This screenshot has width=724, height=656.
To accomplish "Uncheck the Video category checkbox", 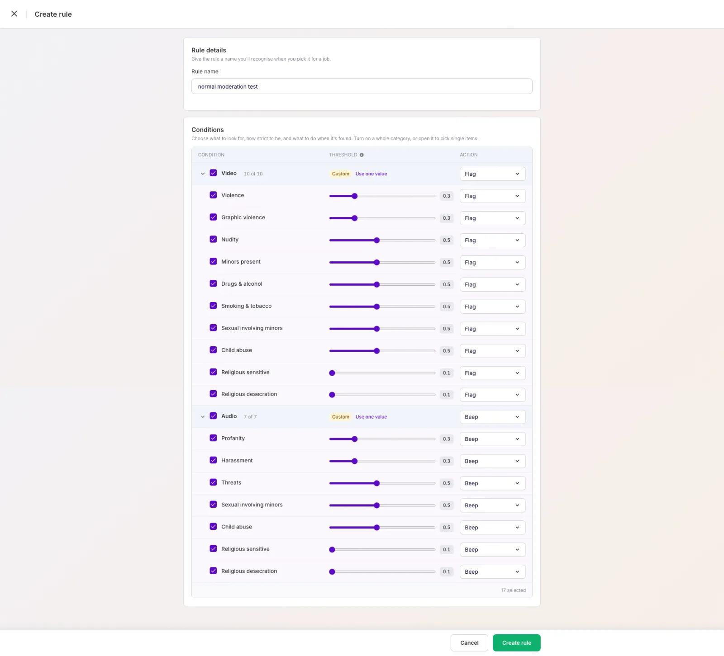I will click(213, 173).
